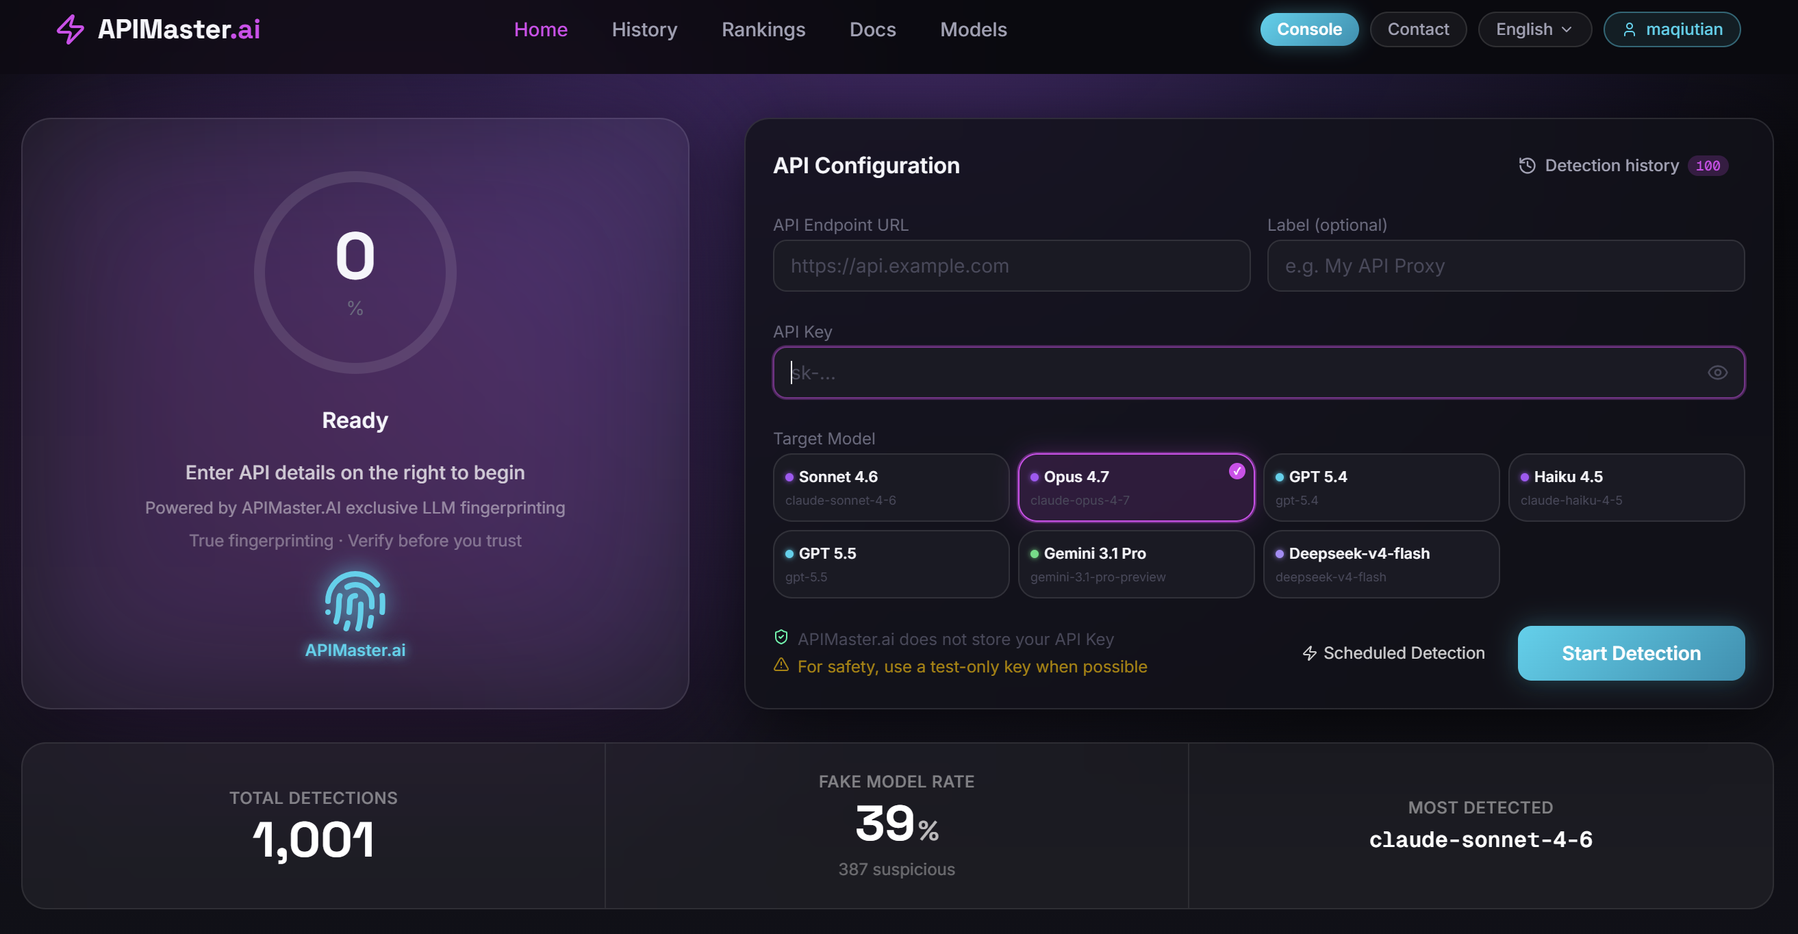Open the History nav item
The height and width of the screenshot is (934, 1798).
[x=644, y=29]
